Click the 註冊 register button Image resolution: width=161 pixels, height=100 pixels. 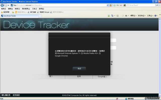pos(79,76)
